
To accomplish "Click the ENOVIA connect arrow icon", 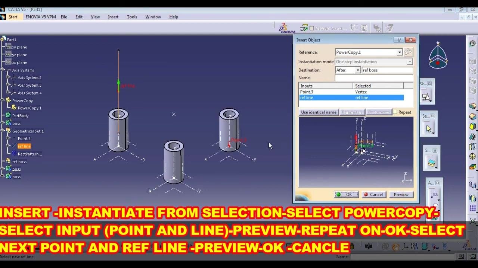I will coord(304,28).
